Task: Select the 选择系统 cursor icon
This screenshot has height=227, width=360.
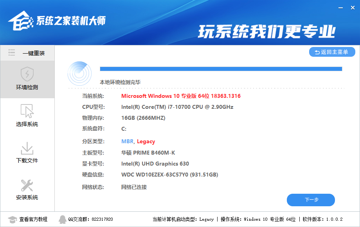Action: click(27, 111)
